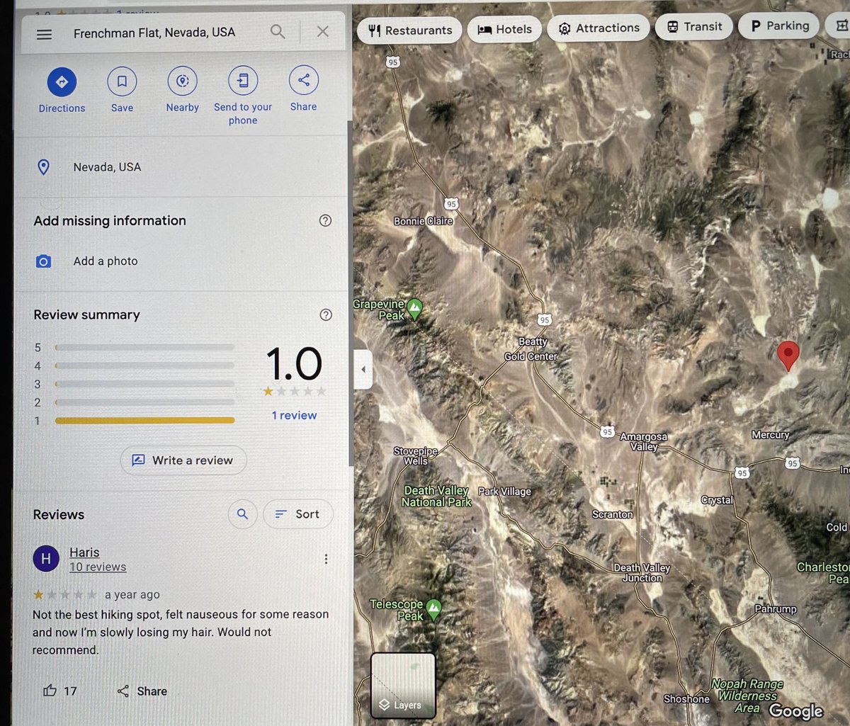Screen dimensions: 850x726
Task: Open the Layers map thumbnail
Action: click(403, 684)
